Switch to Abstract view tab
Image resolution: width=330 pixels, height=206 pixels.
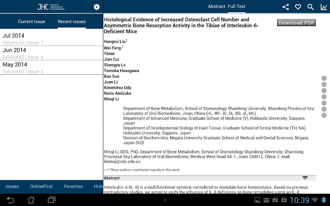click(217, 6)
